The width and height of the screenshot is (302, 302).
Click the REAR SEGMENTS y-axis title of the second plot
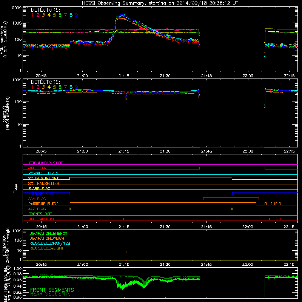pyautogui.click(x=8, y=113)
